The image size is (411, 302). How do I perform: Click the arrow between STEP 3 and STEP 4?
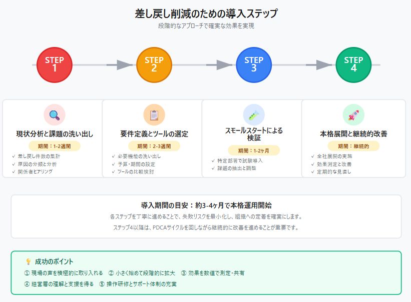[x=319, y=65]
